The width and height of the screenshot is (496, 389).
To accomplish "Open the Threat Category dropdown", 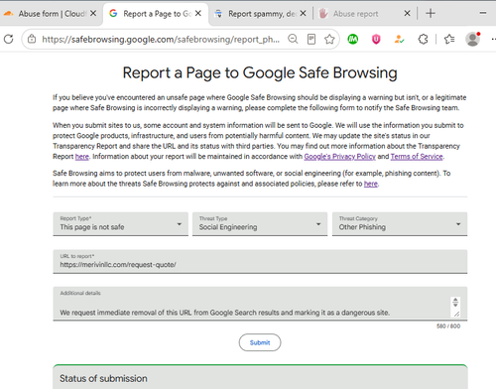I will click(400, 224).
